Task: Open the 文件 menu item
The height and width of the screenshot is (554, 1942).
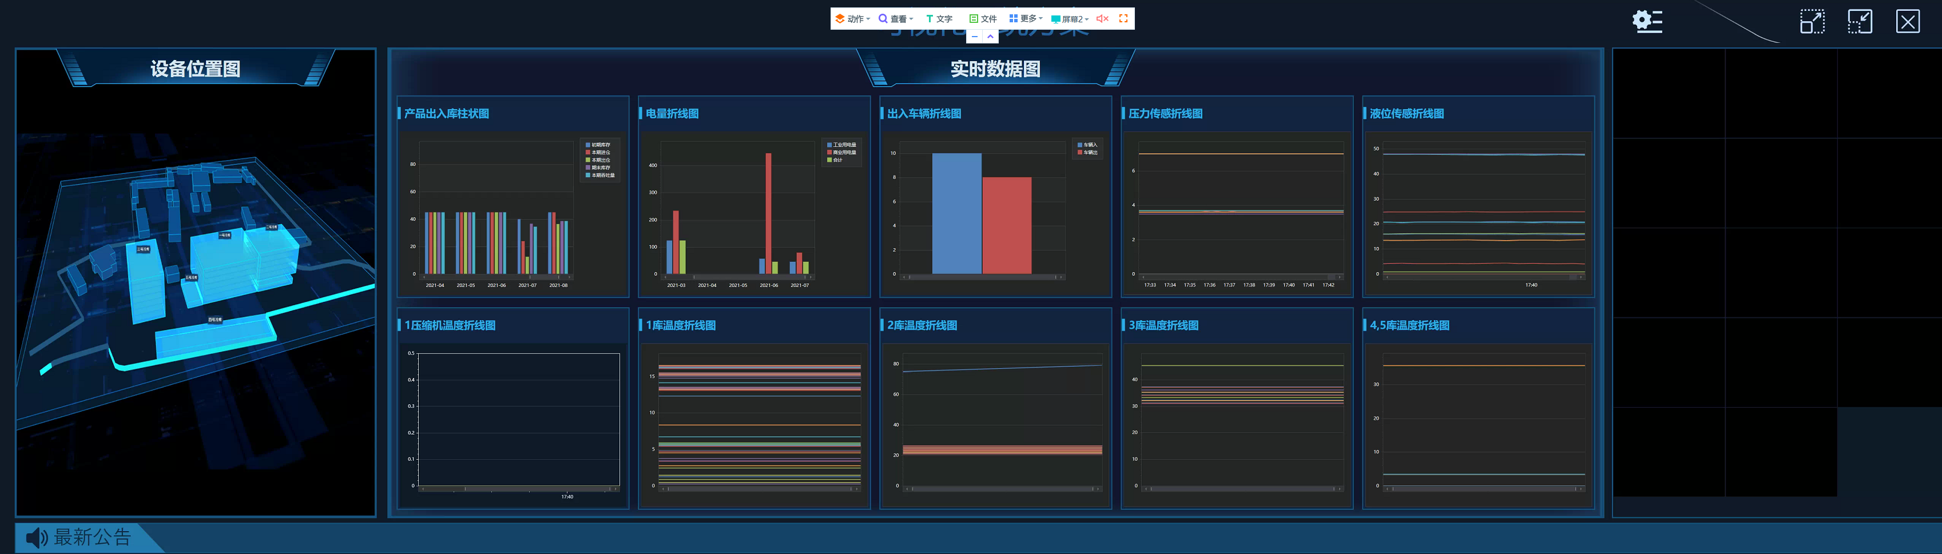Action: pyautogui.click(x=983, y=19)
